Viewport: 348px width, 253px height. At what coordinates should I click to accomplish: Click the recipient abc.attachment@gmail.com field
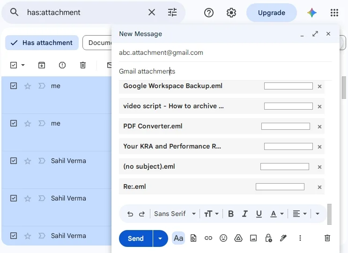point(225,52)
